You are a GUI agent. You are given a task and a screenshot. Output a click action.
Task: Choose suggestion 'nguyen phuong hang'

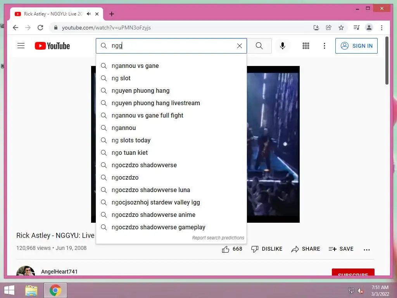171,91
